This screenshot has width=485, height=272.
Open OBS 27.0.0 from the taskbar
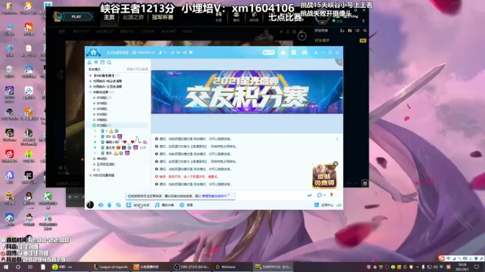191,267
